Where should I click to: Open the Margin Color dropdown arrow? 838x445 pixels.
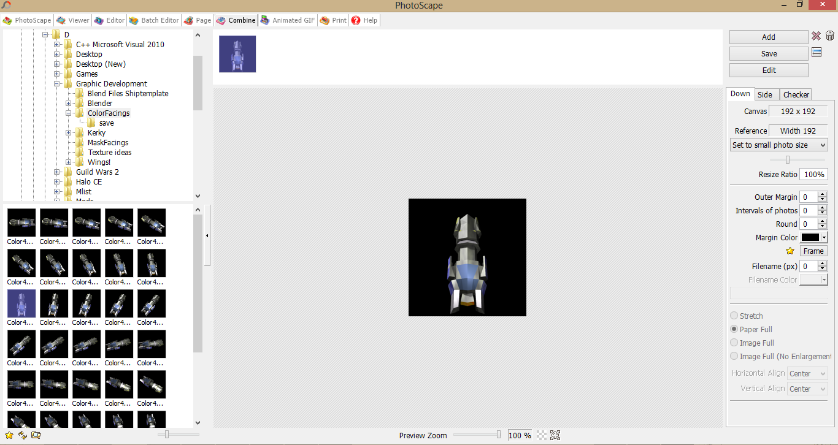pyautogui.click(x=824, y=237)
